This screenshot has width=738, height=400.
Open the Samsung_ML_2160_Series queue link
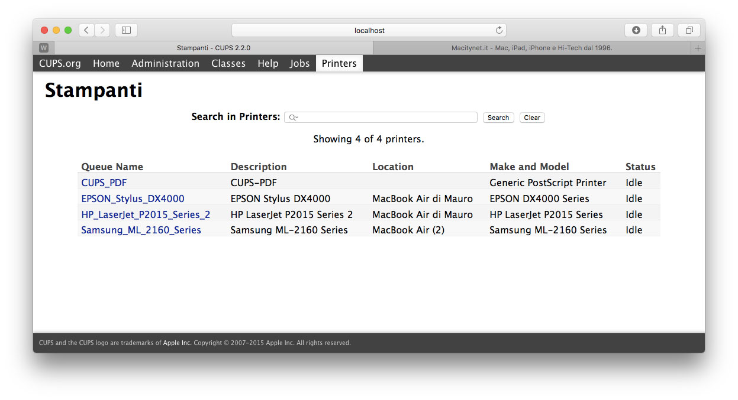[141, 230]
